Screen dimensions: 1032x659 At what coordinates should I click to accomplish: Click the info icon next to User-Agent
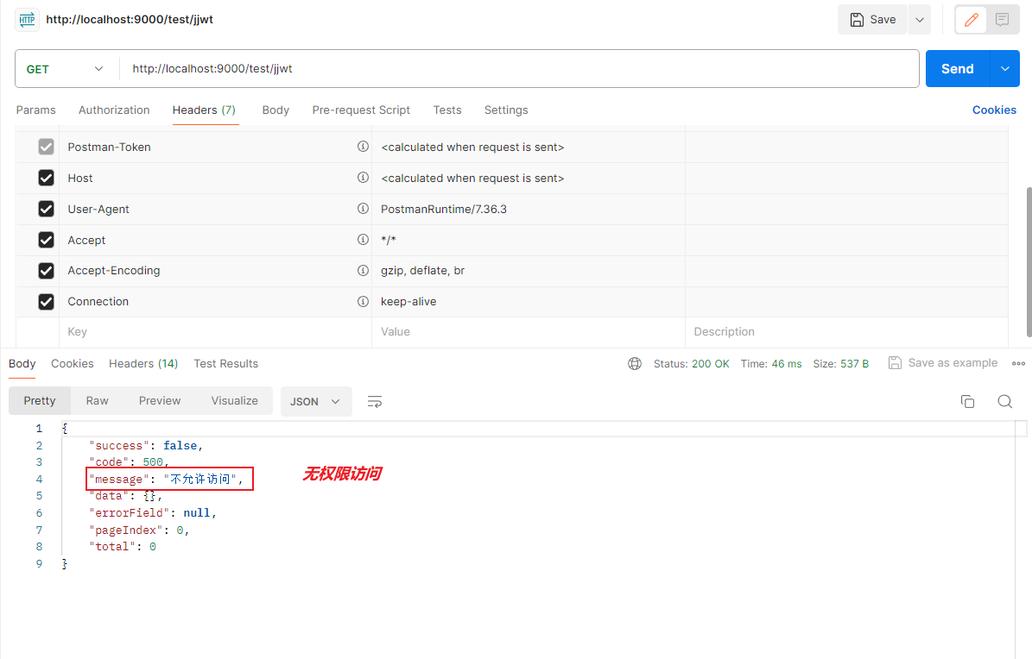[363, 208]
